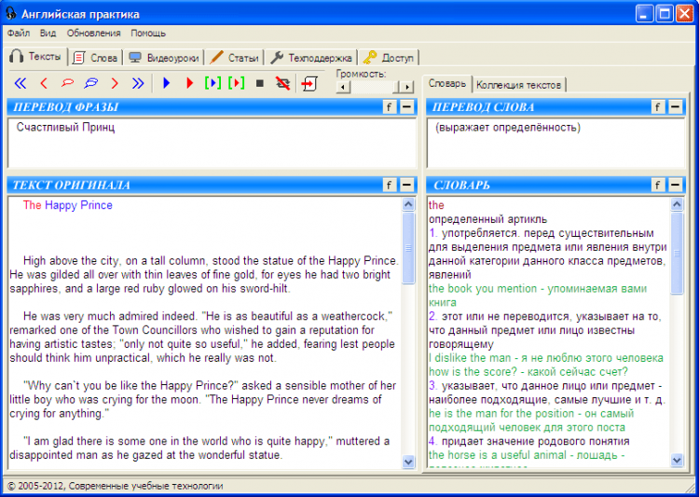699x497 pixels.
Task: Open the Помощь menu
Action: click(x=148, y=33)
